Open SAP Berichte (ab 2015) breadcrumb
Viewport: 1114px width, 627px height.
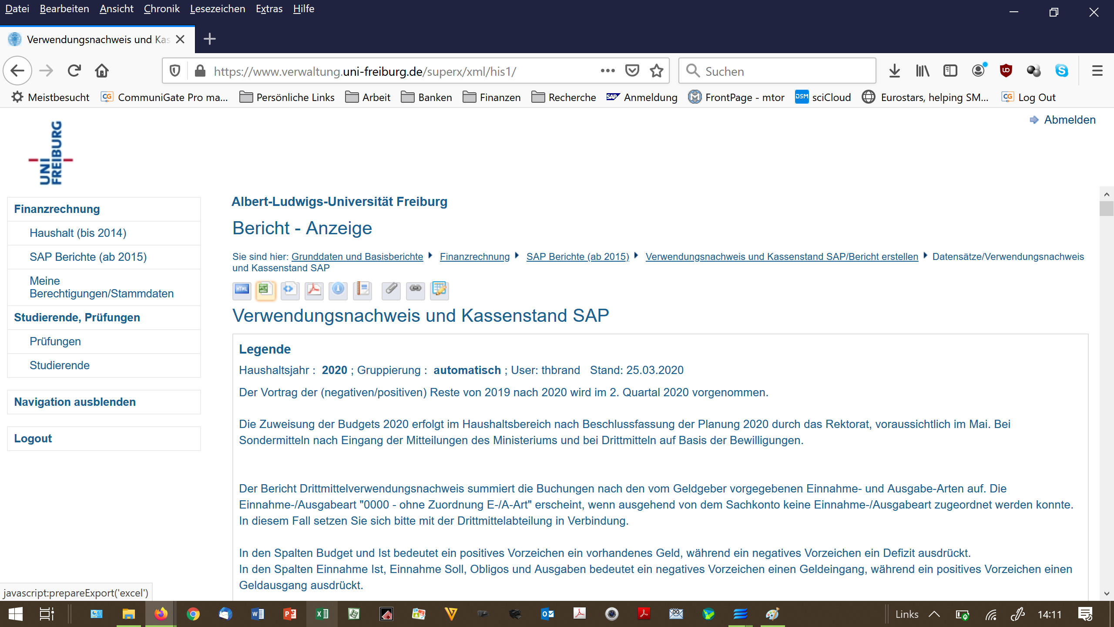(x=578, y=256)
